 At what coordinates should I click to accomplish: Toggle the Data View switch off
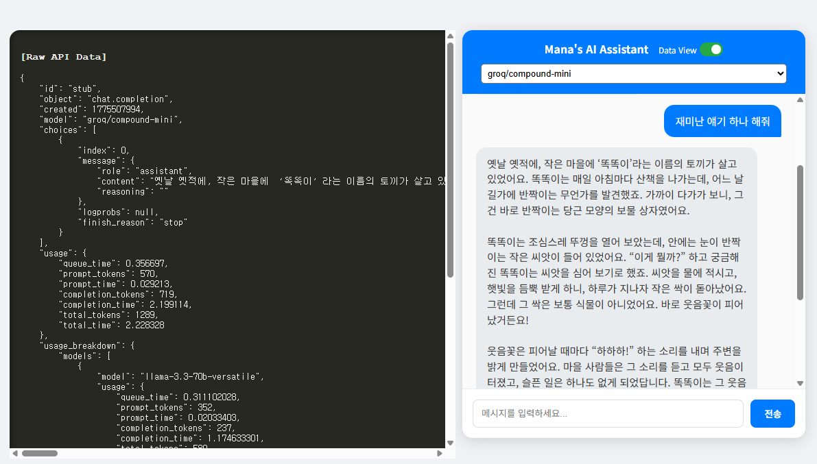(x=712, y=49)
